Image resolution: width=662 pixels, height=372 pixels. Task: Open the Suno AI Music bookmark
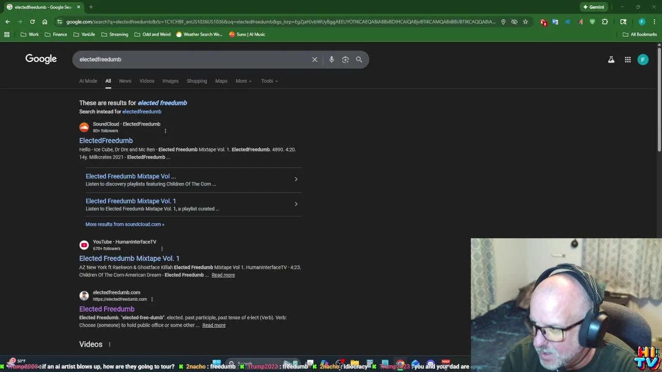[247, 35]
